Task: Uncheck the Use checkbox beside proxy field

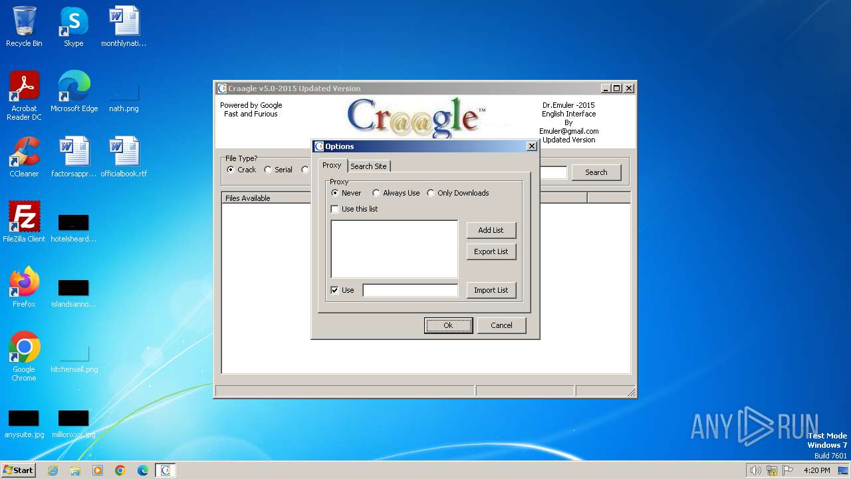Action: pyautogui.click(x=334, y=290)
